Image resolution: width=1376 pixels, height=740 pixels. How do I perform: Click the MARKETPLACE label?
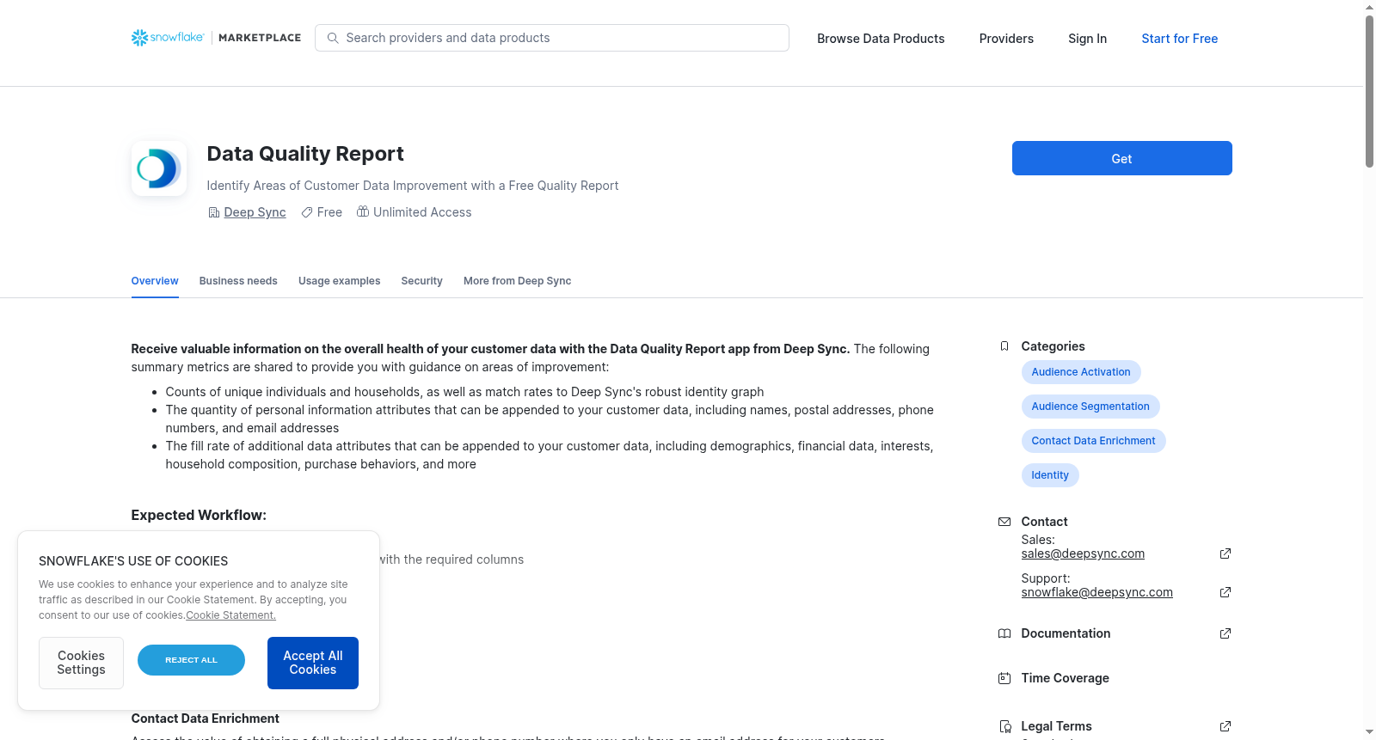pyautogui.click(x=260, y=38)
